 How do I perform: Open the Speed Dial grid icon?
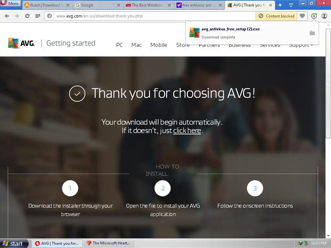[38, 16]
